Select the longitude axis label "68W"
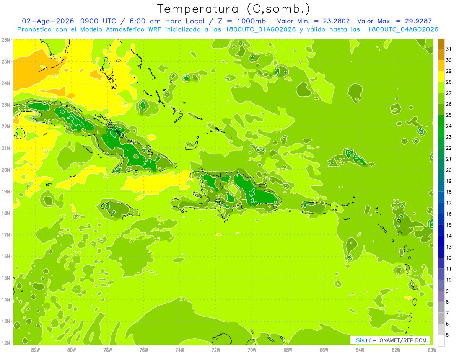 288,350
